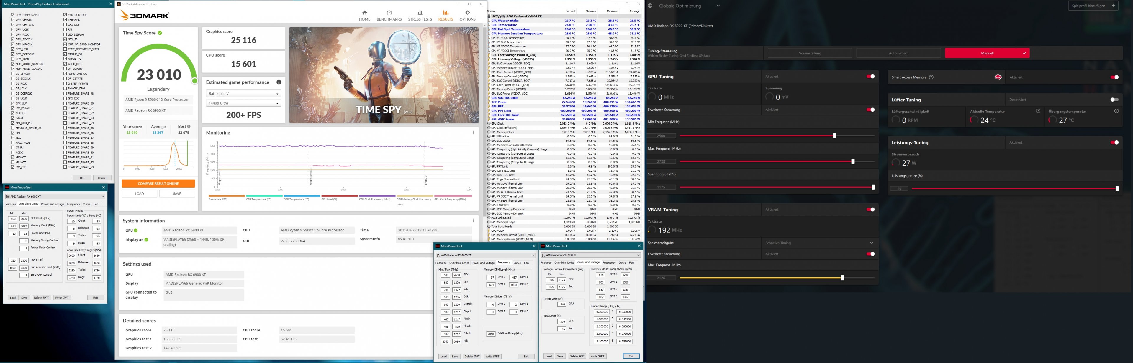Viewport: 1133px width, 363px height.
Task: Click the Spielprofil hinzufügen button
Action: coord(1093,6)
